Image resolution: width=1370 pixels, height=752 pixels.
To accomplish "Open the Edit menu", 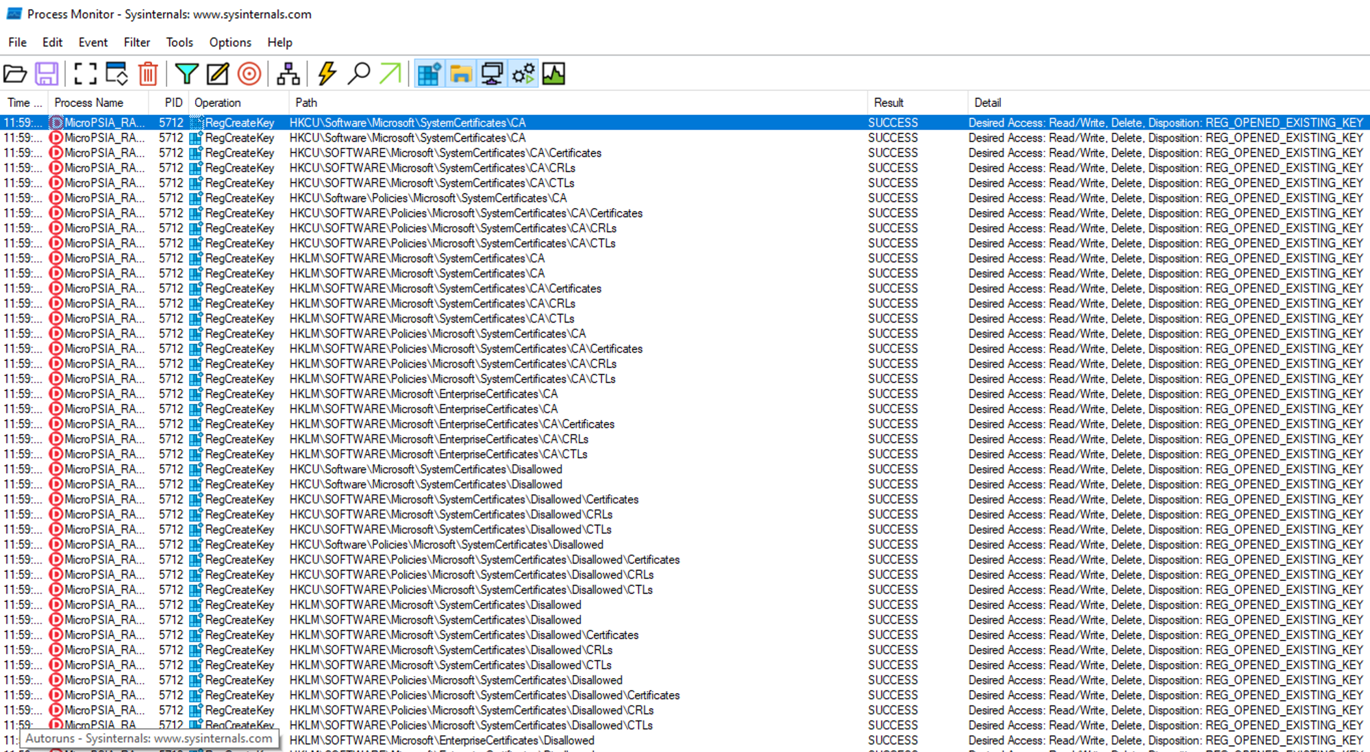I will (x=52, y=42).
